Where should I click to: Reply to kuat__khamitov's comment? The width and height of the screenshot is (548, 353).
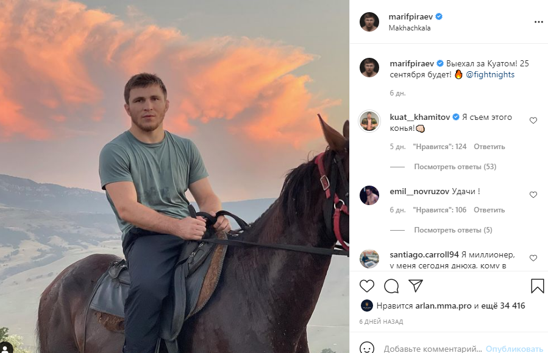point(489,147)
